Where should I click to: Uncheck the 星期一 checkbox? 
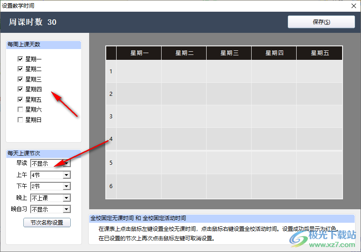pos(20,59)
